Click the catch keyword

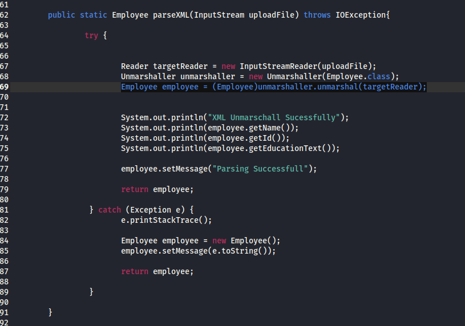[110, 210]
